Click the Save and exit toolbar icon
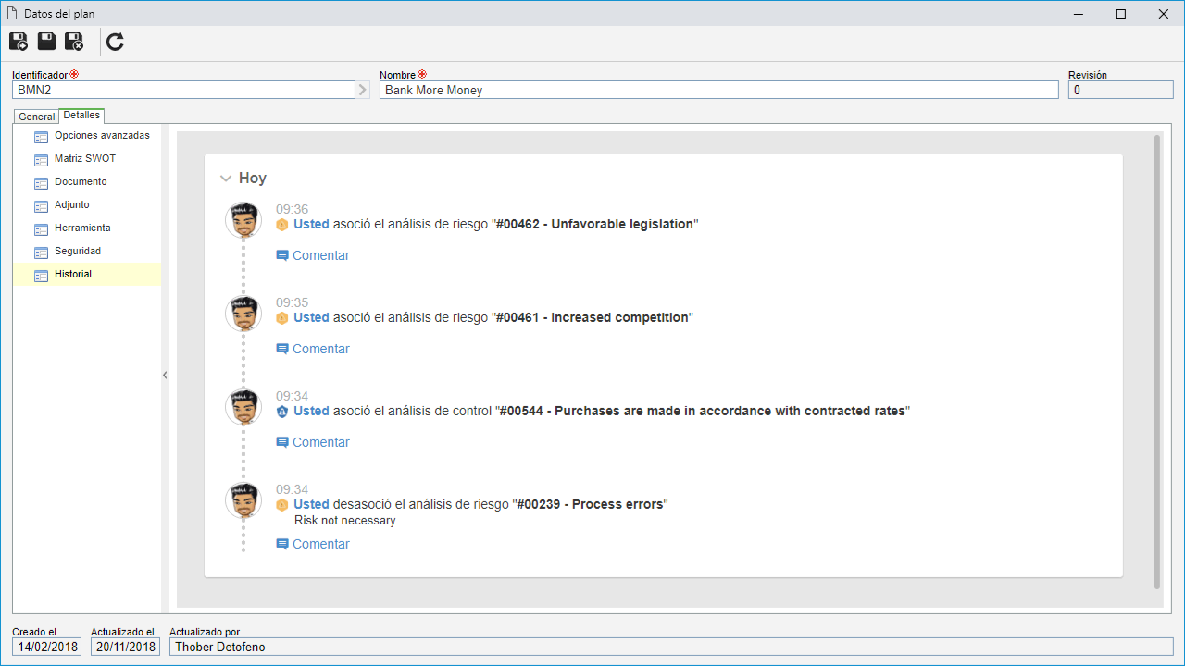 [x=74, y=42]
